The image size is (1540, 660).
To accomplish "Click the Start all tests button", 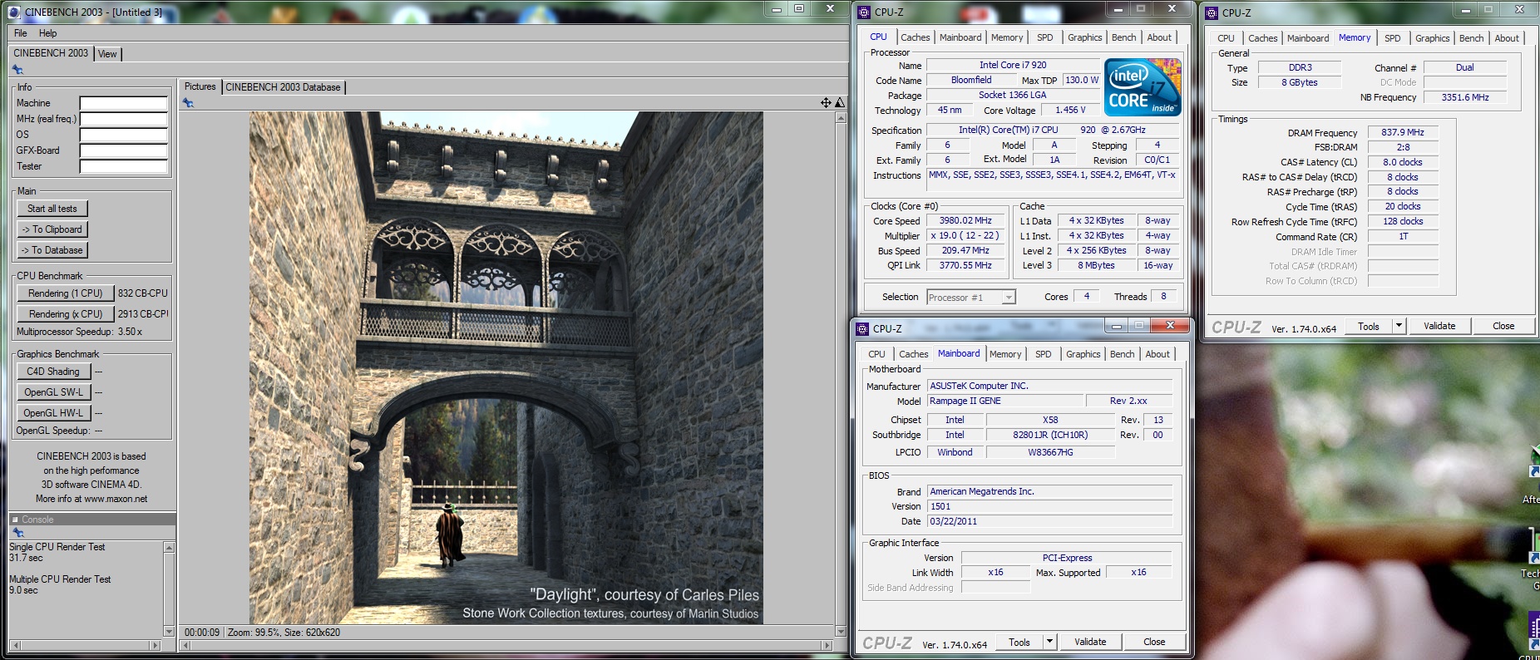I will 52,209.
